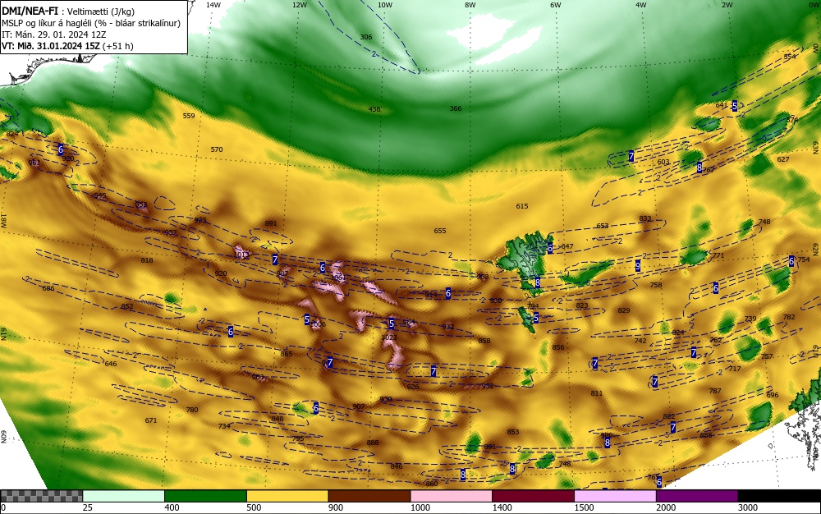Click the CAPE value '811'
Screen dimensions: 821x514
coord(596,393)
